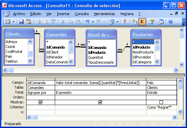Click the Tabla cell showing Comandes
The height and width of the screenshot is (128, 187).
(x=41, y=88)
